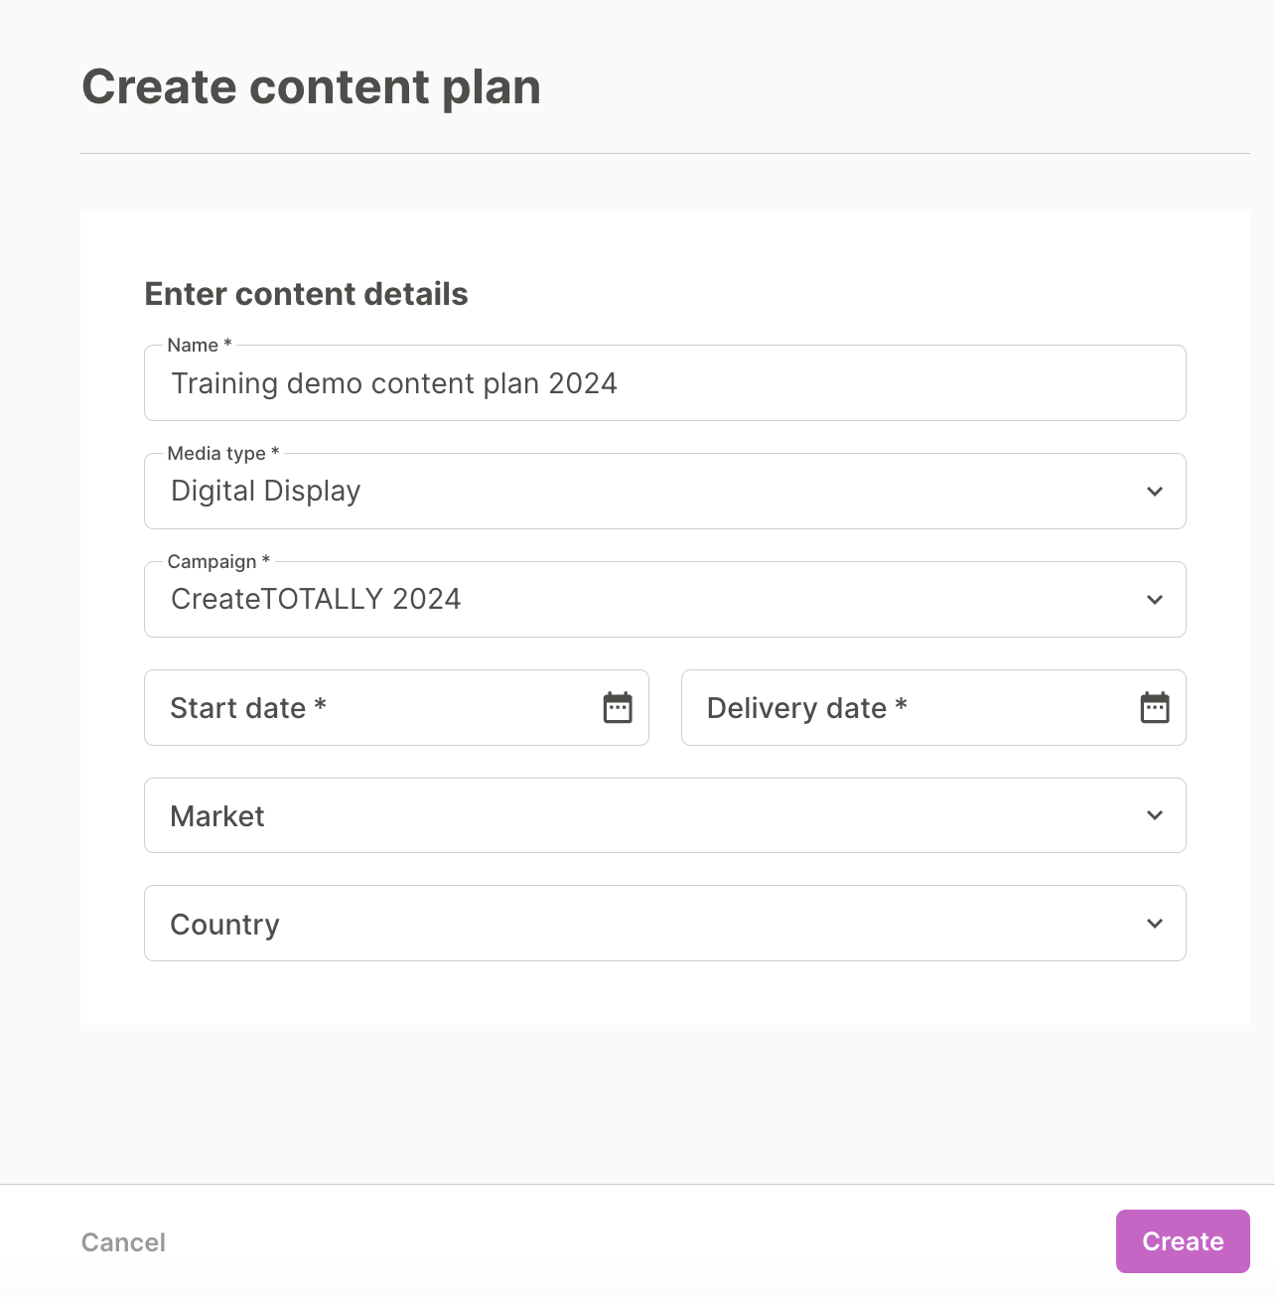Click the Cancel link
1275x1297 pixels.
pos(123,1242)
